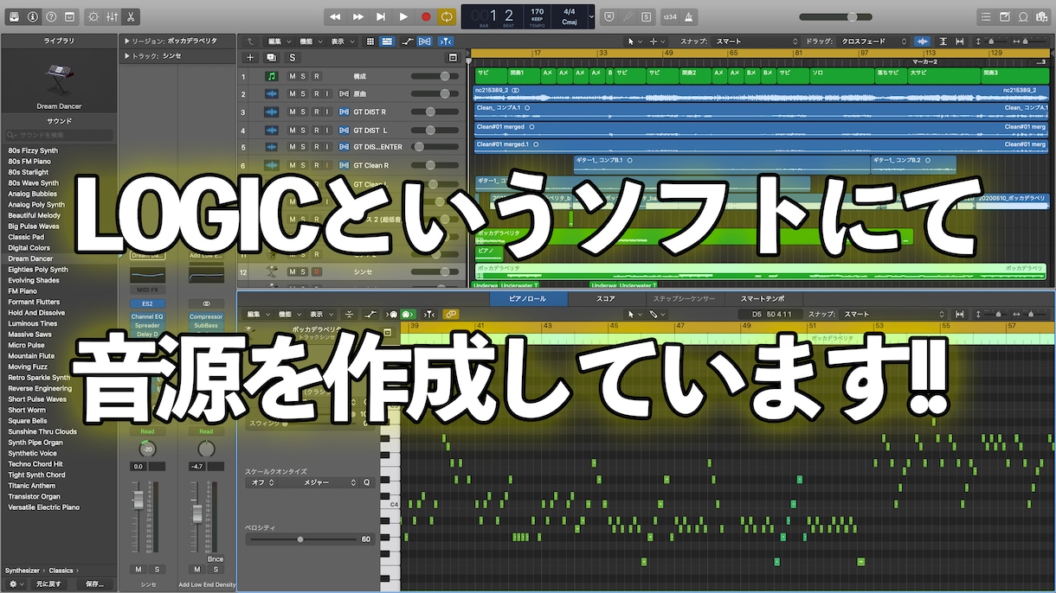Toggle the toolbar display button
This screenshot has width=1056, height=593.
tap(70, 16)
